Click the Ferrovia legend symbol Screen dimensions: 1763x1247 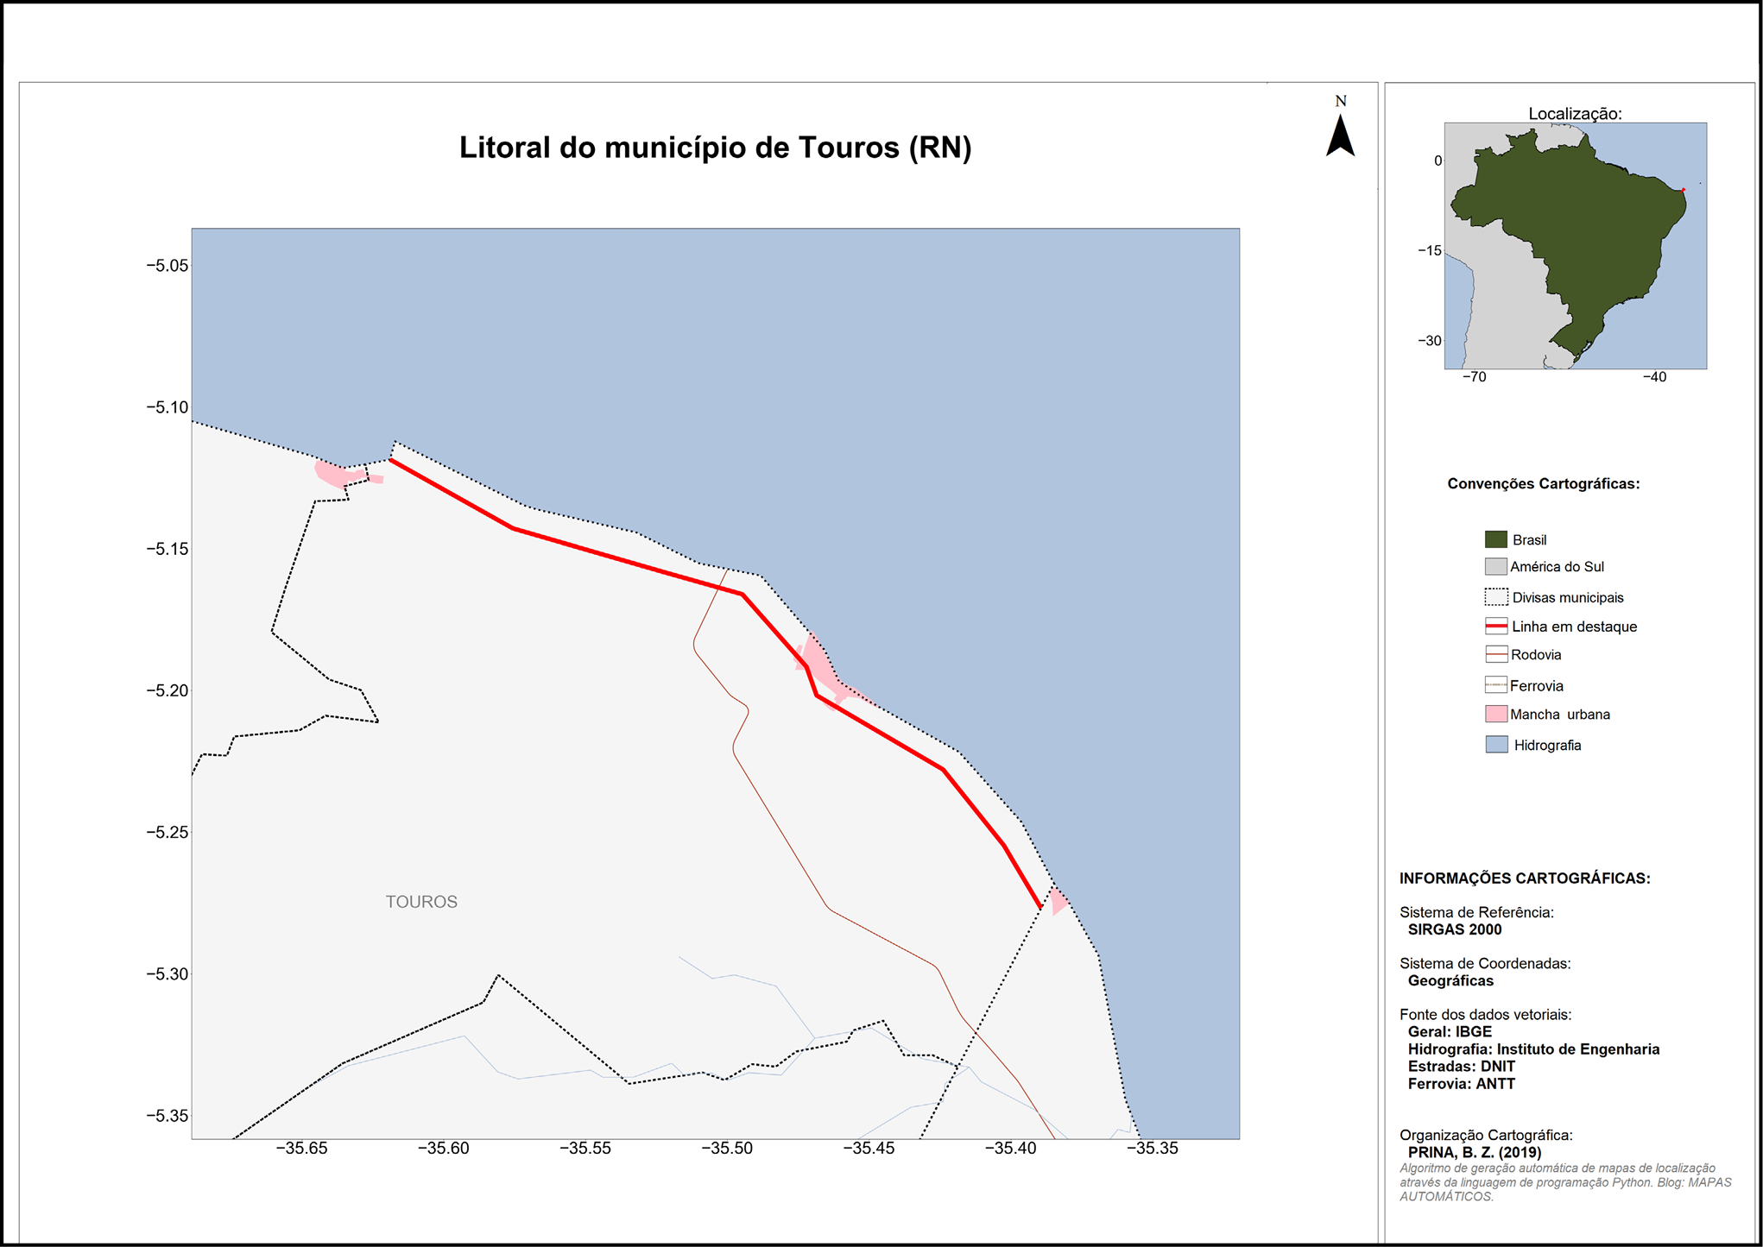click(1495, 685)
